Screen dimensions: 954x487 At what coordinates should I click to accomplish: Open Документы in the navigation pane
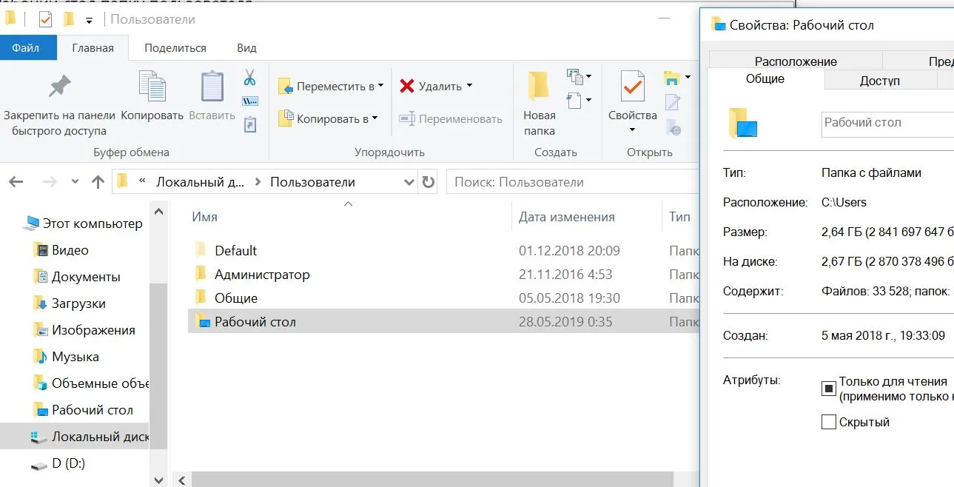(x=77, y=277)
